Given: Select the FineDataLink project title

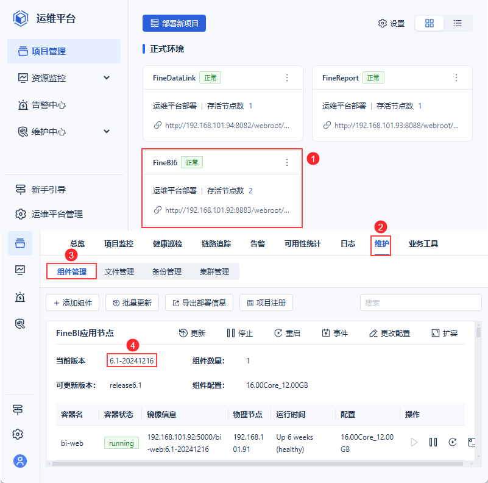Looking at the screenshot, I should pos(174,78).
